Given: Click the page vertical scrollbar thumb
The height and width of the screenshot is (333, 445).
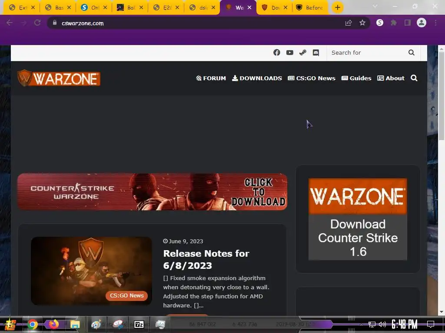Looking at the screenshot, I should tap(442, 96).
